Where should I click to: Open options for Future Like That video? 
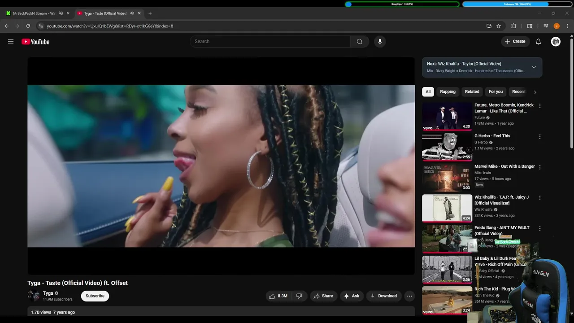coord(540,106)
